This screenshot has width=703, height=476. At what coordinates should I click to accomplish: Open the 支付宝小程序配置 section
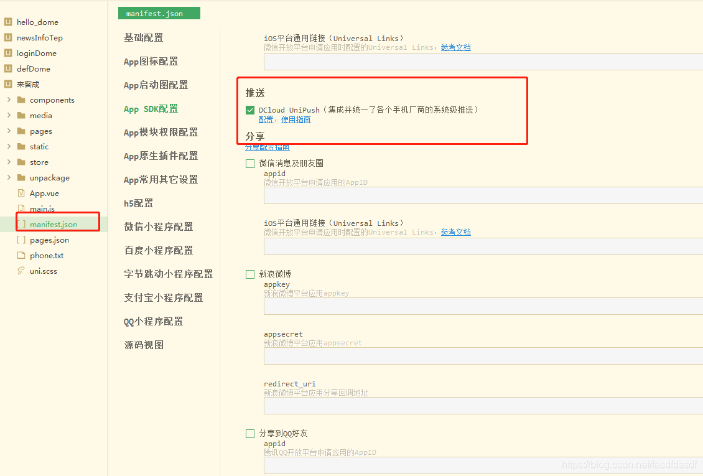163,298
